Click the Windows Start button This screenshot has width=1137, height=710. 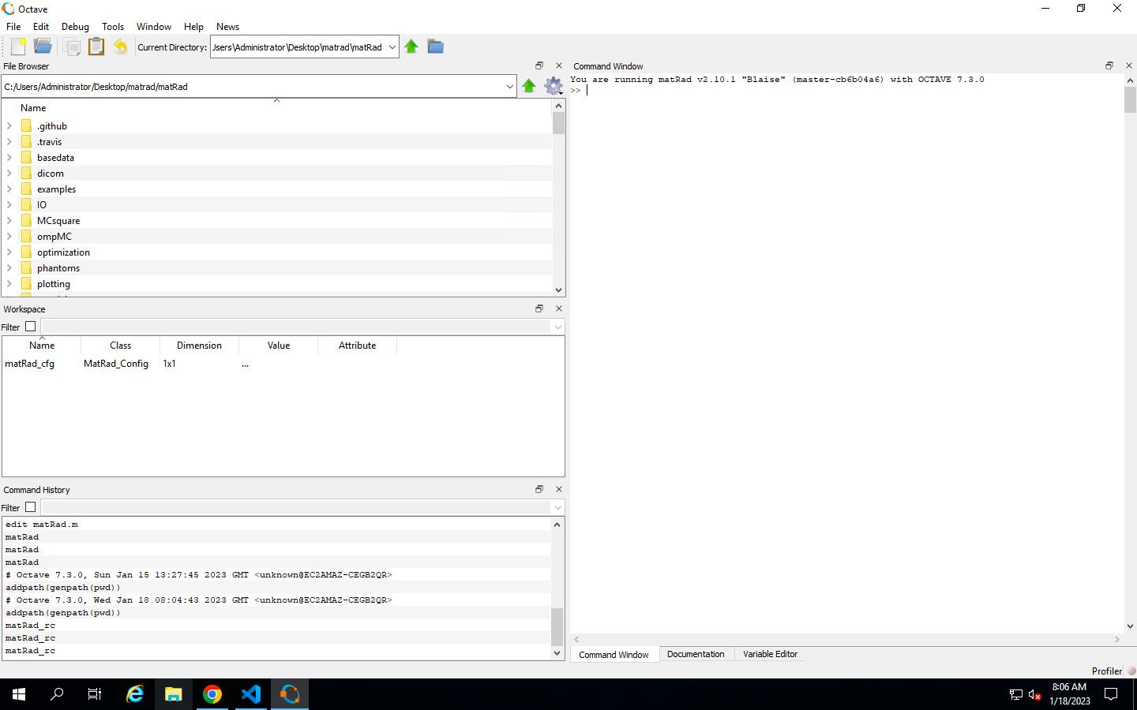tap(18, 694)
